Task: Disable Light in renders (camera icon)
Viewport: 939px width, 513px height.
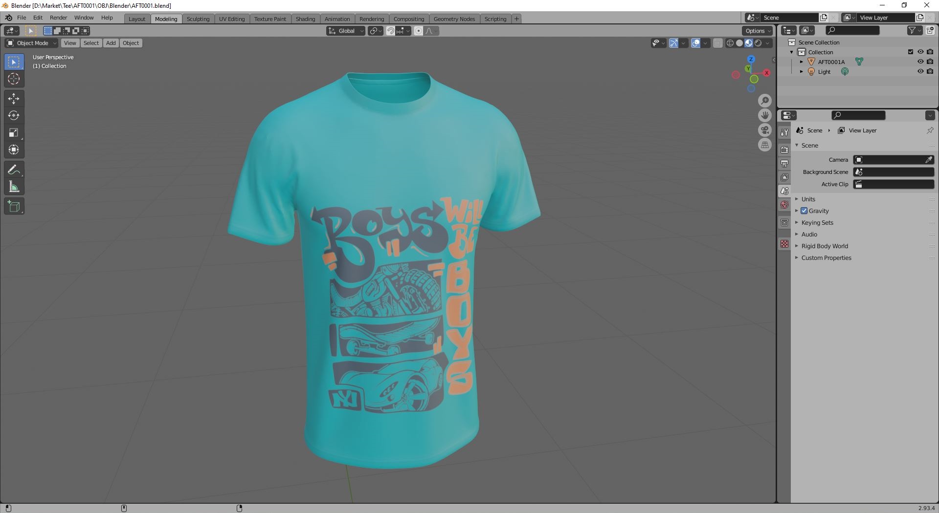Action: (x=930, y=71)
